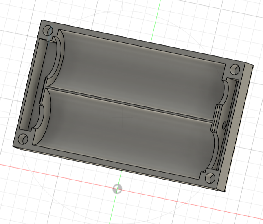Select the left end contact slot recess
Image resolution: width=263 pixels, height=224 pixels.
(36, 84)
